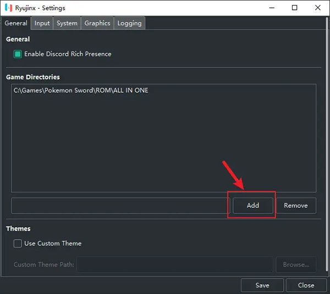Viewport: 330px width, 294px height.
Task: Click empty space in Game Directories list
Action: pos(163,148)
